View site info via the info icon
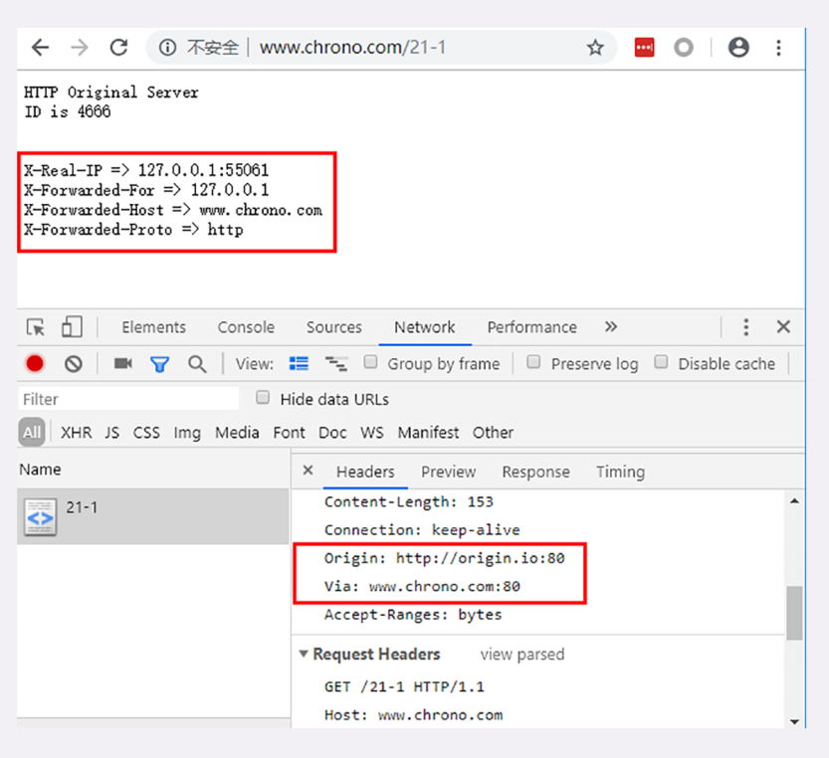Image resolution: width=829 pixels, height=758 pixels. 167,48
